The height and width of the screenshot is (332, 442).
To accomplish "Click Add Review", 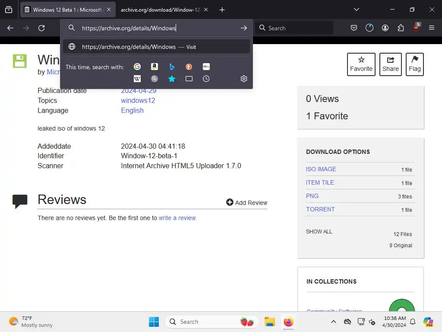I will pyautogui.click(x=246, y=202).
